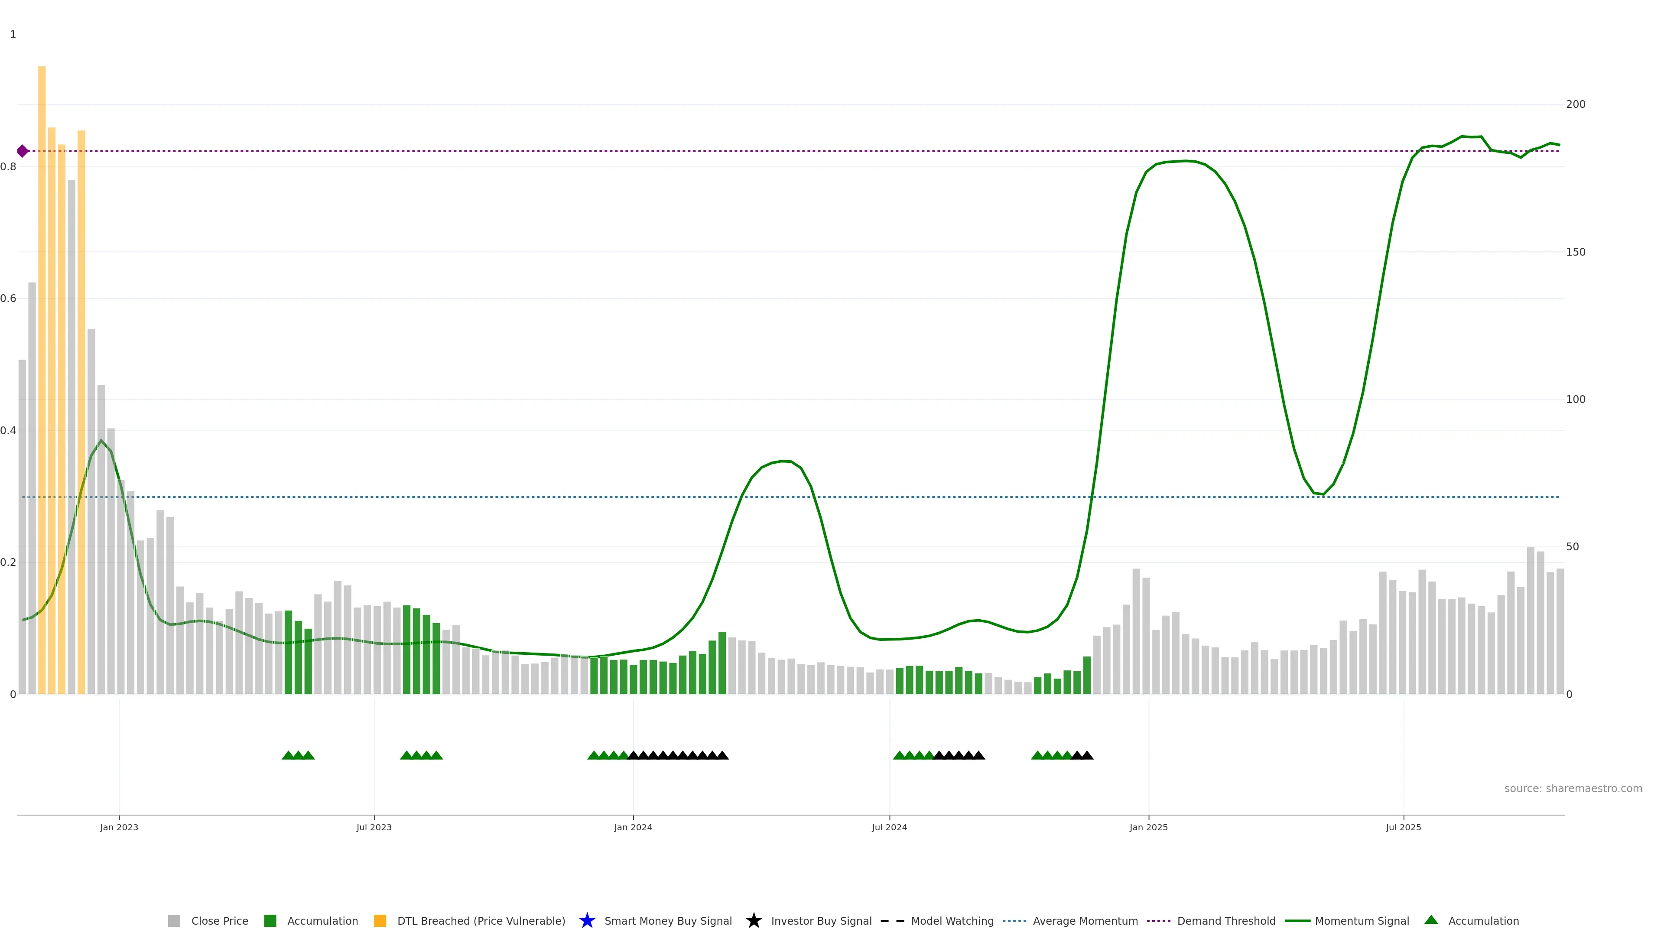Toggle the Demand Threshold legend label
This screenshot has width=1664, height=936.
point(1226,920)
